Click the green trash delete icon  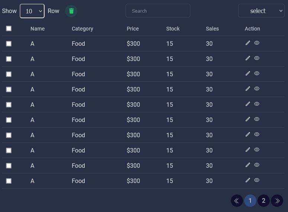point(71,11)
